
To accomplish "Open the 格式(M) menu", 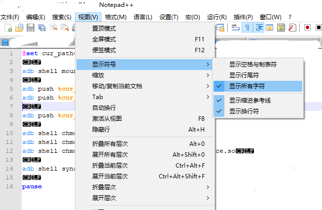I will [x=115, y=17].
